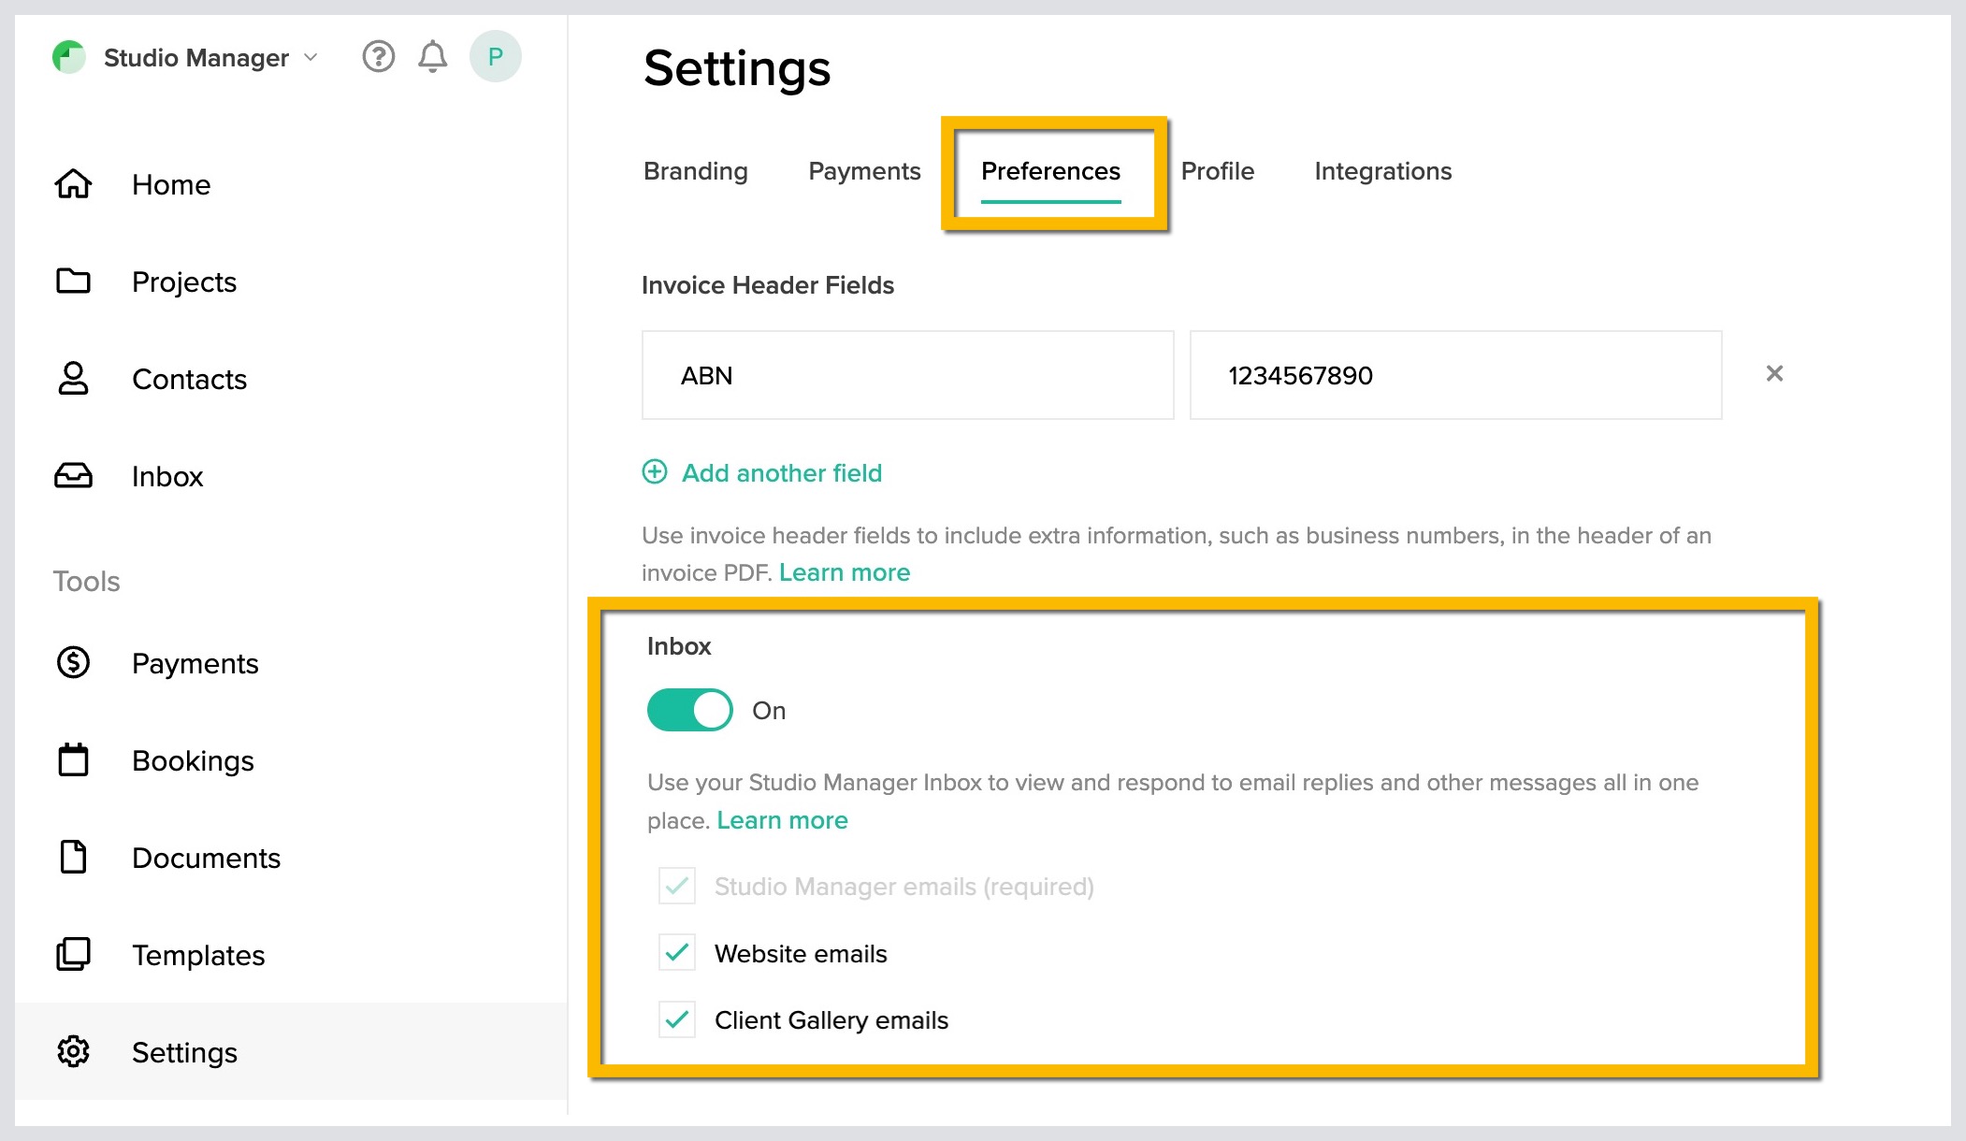Open Inbox label in the sidebar
Image resolution: width=1966 pixels, height=1141 pixels.
167,477
